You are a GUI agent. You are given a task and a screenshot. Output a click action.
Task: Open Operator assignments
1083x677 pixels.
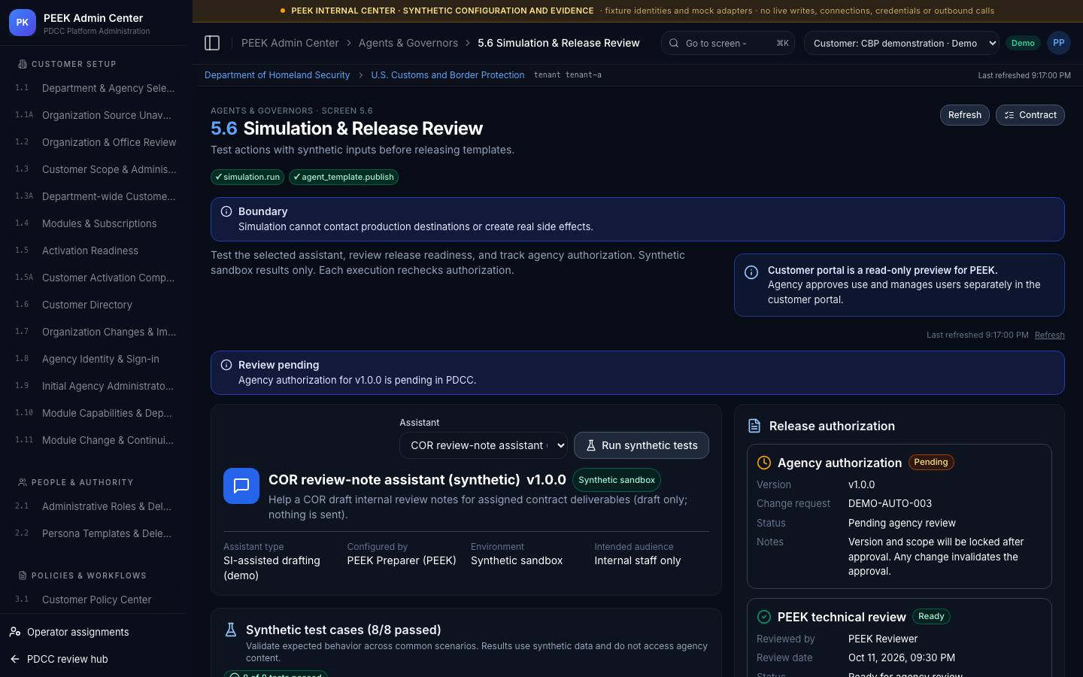[77, 632]
